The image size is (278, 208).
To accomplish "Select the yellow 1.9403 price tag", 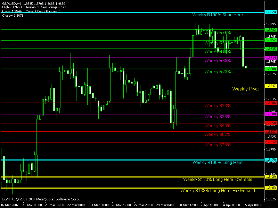I will (270, 188).
